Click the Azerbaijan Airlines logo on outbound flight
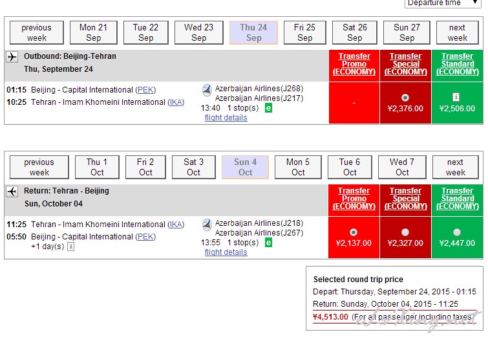This screenshot has height=341, width=488. [207, 90]
